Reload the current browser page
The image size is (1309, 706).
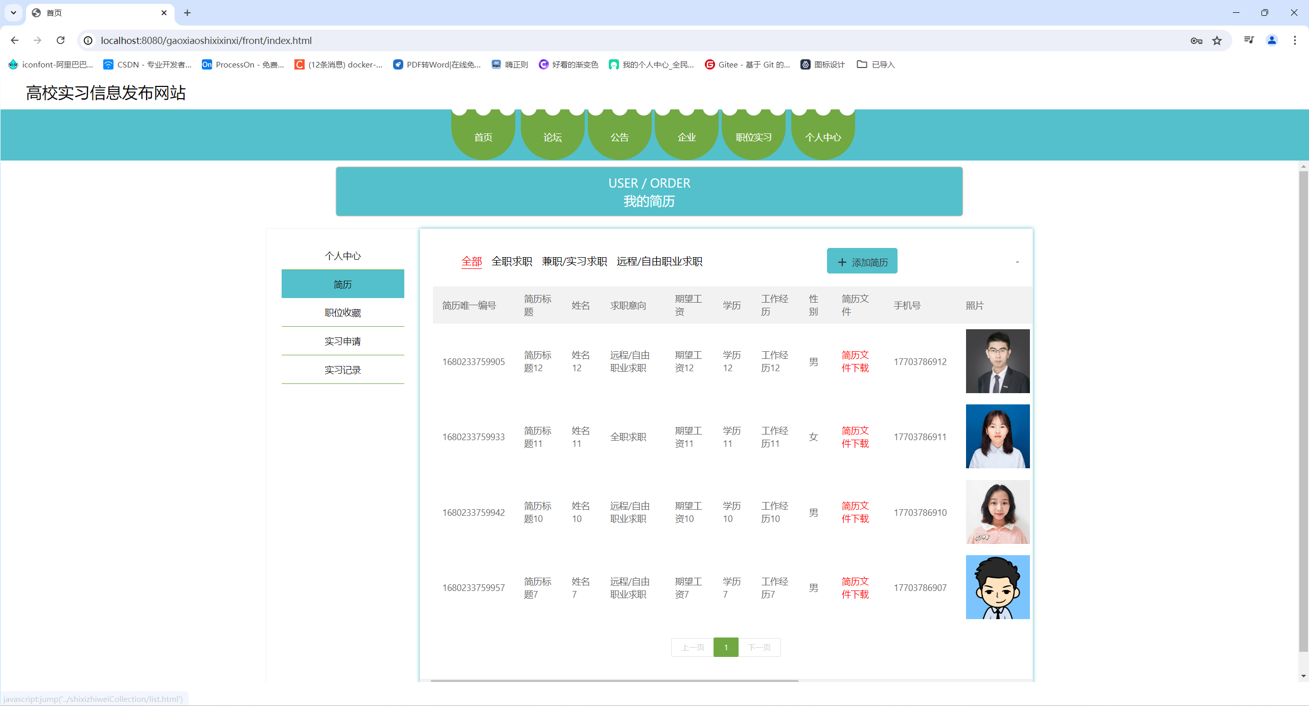tap(60, 40)
